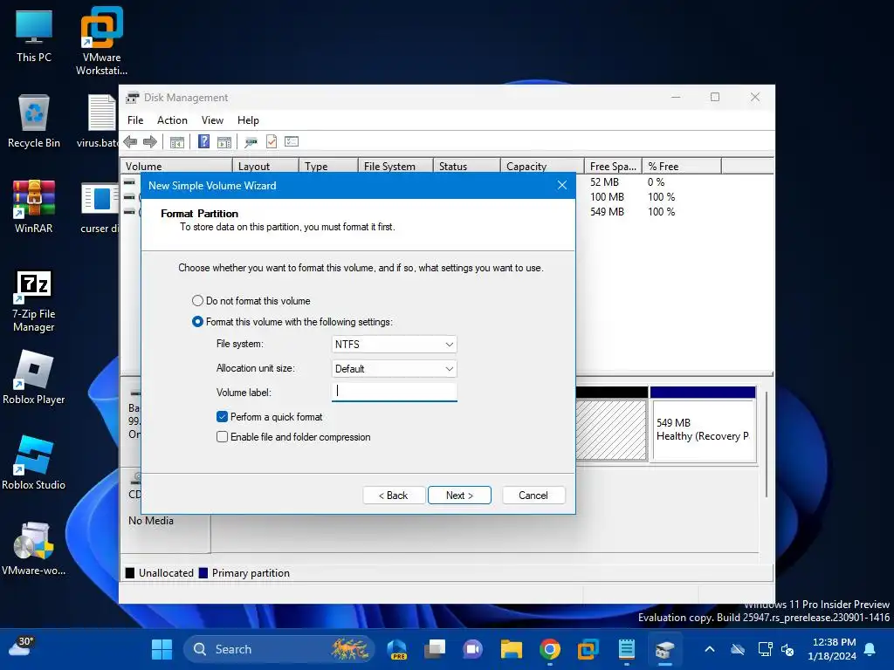Toggle 'Perform a quick format' checkbox
Screen dimensions: 894x670
click(x=269, y=417)
